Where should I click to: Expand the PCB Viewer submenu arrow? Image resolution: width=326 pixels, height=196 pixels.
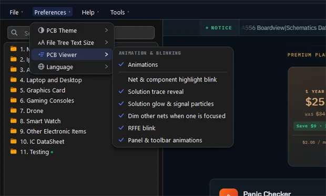[106, 55]
